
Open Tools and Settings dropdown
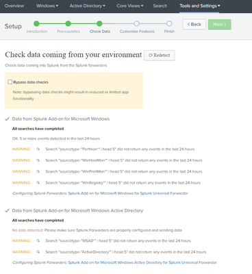click(x=200, y=6)
